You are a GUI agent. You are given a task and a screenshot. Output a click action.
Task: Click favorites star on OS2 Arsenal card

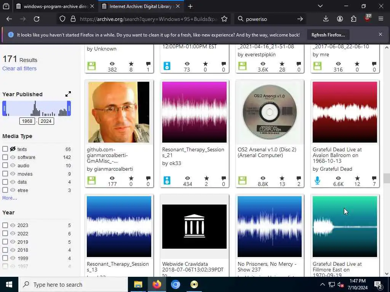click(282, 178)
